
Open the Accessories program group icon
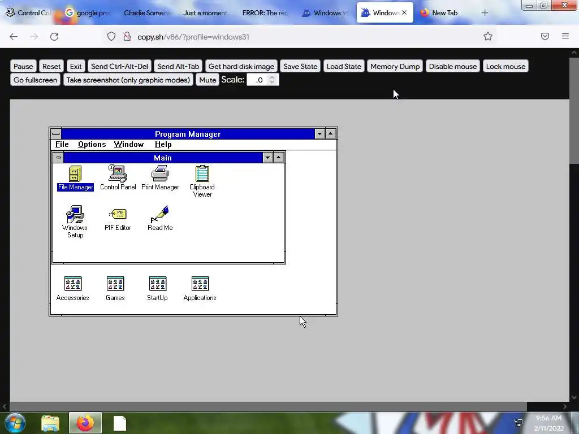(73, 289)
